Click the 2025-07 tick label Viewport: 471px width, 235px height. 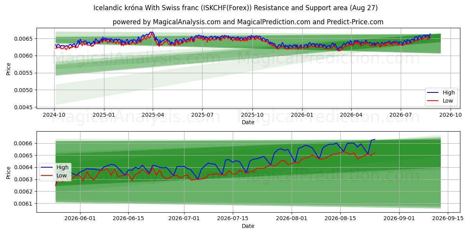[x=202, y=115]
